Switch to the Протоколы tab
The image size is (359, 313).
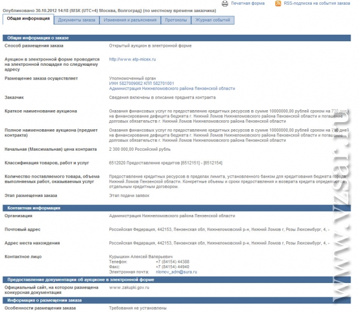[176, 20]
